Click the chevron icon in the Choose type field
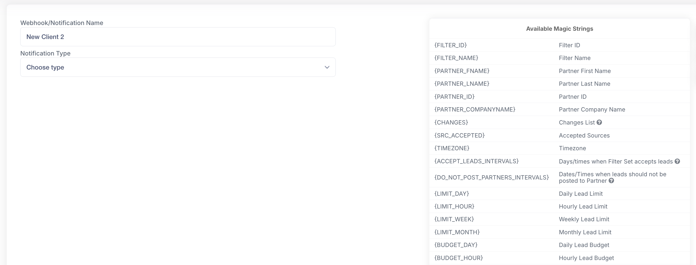The height and width of the screenshot is (265, 696). click(327, 67)
